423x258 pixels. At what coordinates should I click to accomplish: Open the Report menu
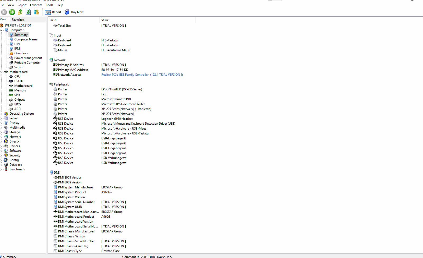(22, 5)
